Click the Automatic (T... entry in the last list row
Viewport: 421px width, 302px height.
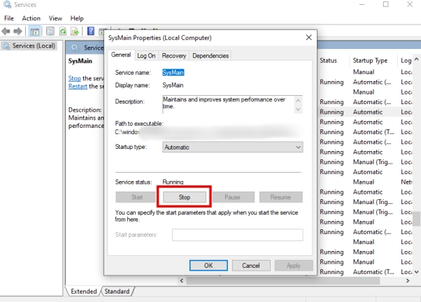pyautogui.click(x=373, y=272)
